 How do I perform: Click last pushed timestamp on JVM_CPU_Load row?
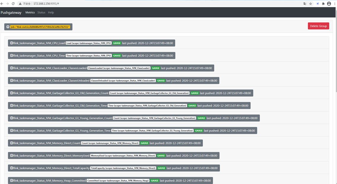pyautogui.click(x=147, y=43)
